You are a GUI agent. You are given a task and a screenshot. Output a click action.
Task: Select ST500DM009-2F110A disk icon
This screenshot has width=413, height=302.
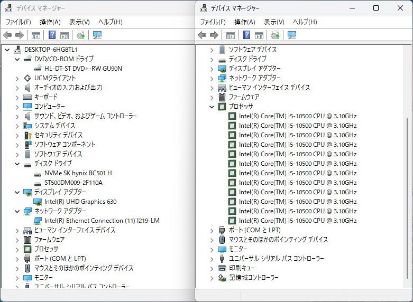tap(38, 183)
